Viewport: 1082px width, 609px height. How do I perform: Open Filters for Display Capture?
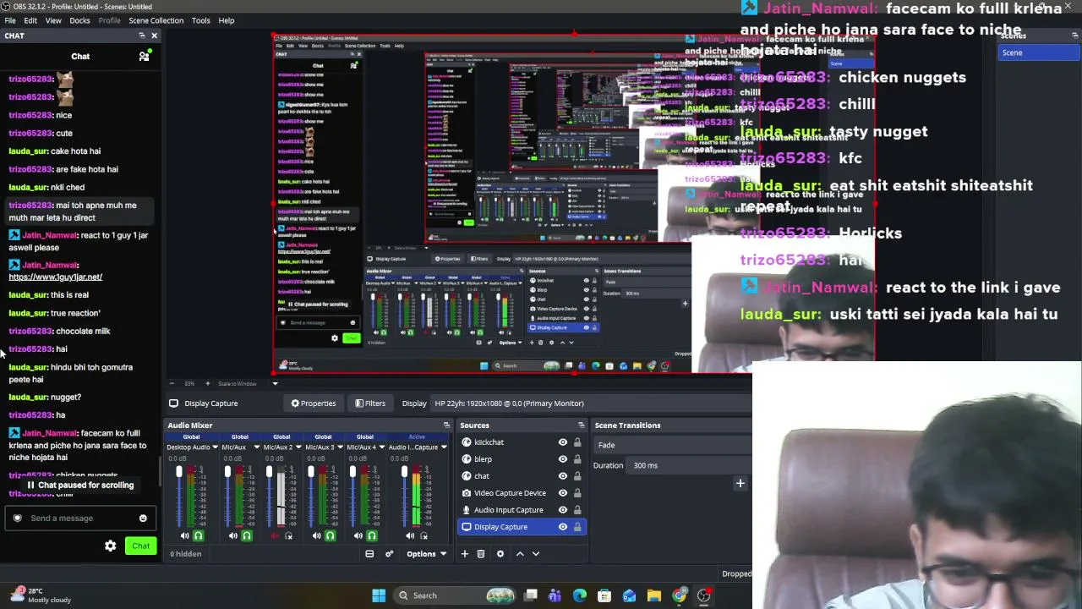click(370, 403)
